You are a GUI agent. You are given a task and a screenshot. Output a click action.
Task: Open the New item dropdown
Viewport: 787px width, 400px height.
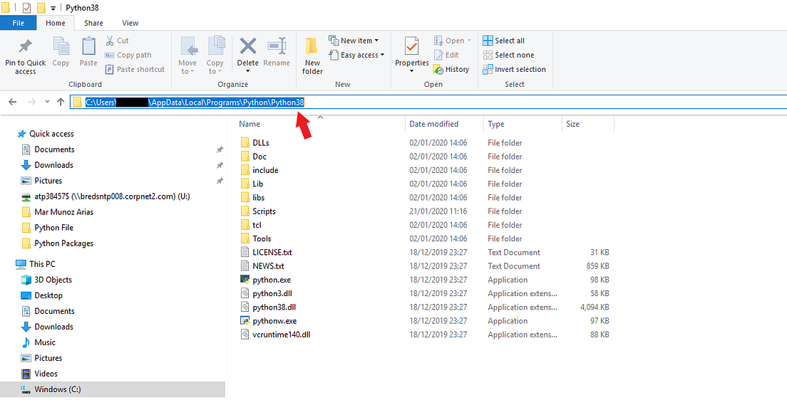click(354, 41)
